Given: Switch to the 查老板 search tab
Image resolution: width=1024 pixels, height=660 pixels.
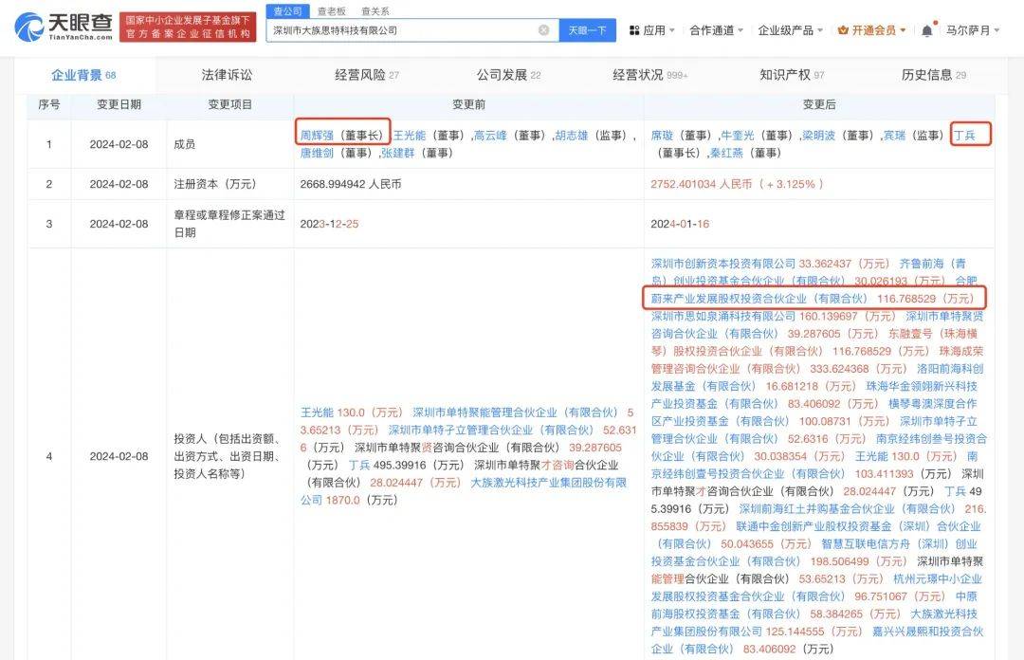Looking at the screenshot, I should [x=332, y=11].
